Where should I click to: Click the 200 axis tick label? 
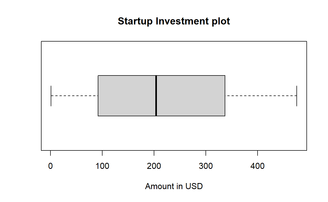point(154,166)
